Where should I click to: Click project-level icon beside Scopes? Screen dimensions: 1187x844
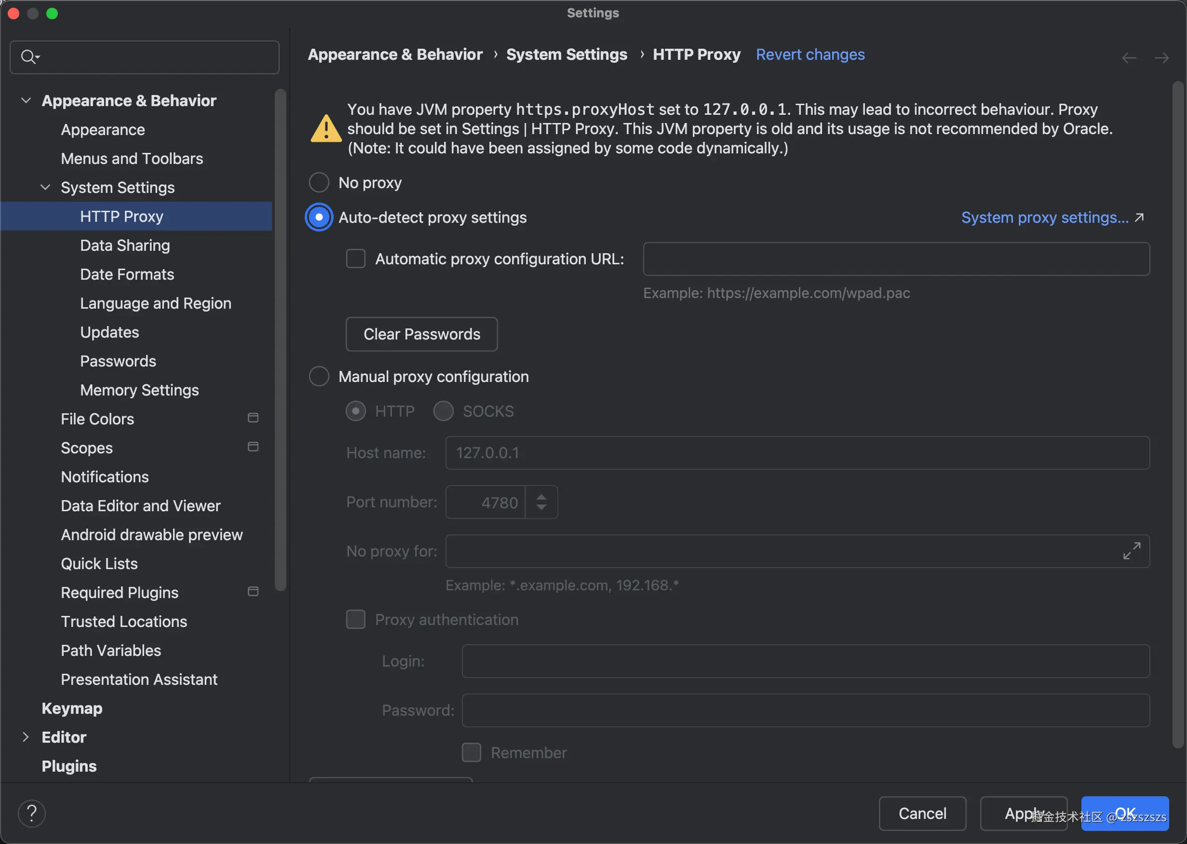[x=253, y=447]
